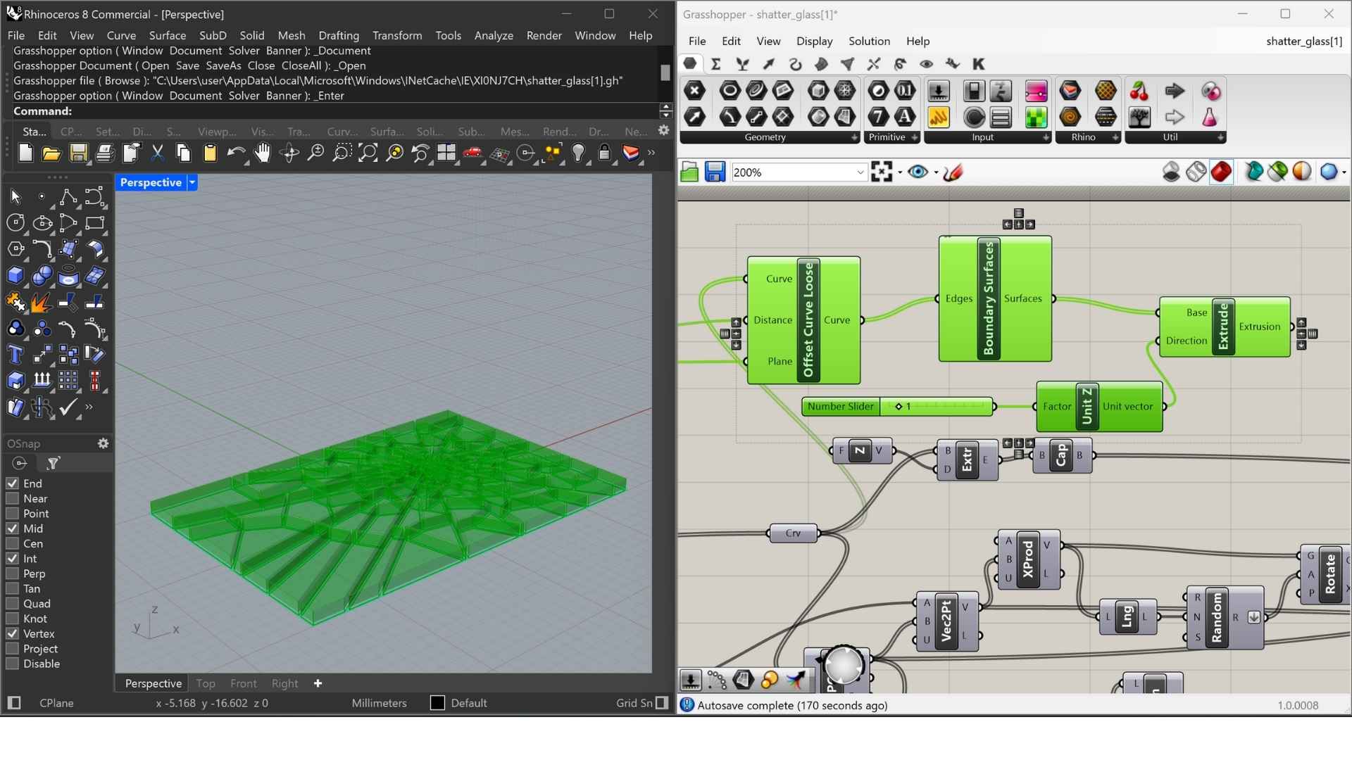Toggle the Mid osnap checkbox

pos(12,528)
